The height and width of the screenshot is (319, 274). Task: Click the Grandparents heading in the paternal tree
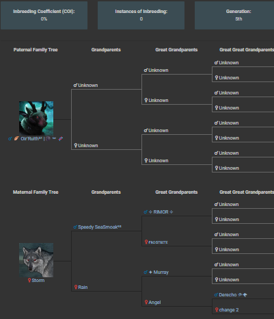coord(106,50)
